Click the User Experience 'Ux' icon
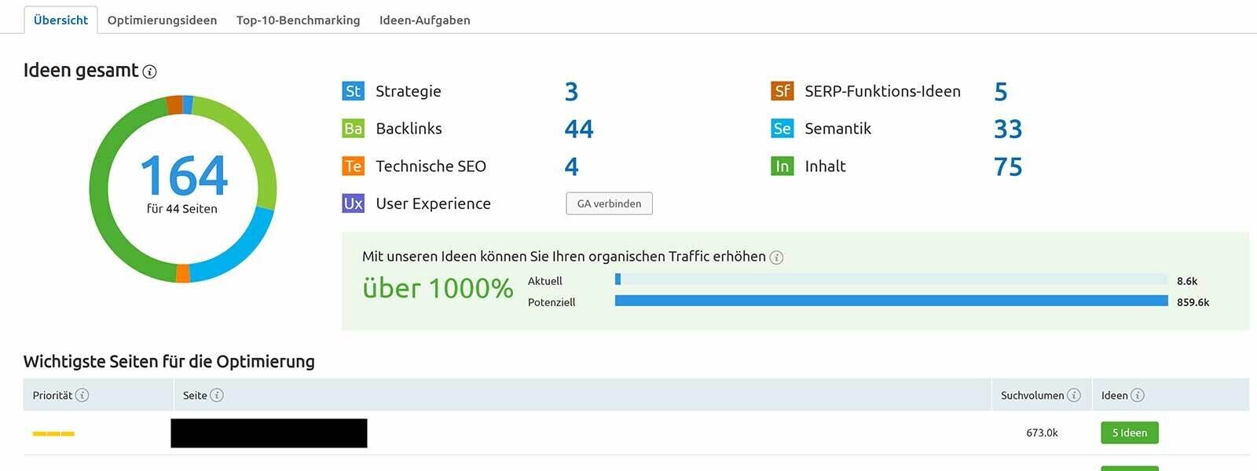This screenshot has height=471, width=1257. click(x=353, y=204)
